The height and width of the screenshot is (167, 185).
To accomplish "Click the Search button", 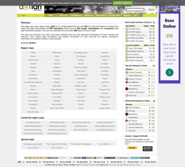I will (x=151, y=10).
